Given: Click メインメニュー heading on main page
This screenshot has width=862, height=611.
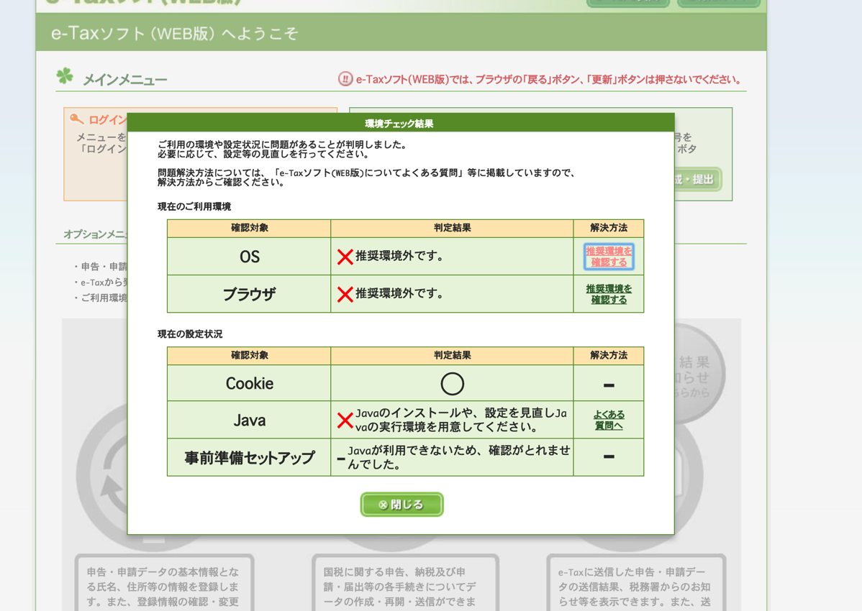Looking at the screenshot, I should tap(124, 81).
